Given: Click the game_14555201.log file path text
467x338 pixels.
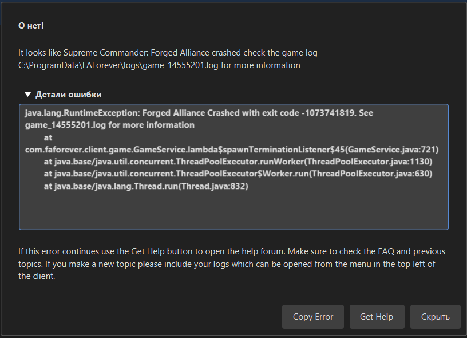Looking at the screenshot, I should [x=159, y=65].
